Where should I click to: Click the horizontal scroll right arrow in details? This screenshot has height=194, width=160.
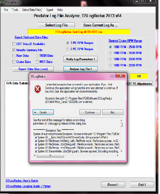pos(118,155)
